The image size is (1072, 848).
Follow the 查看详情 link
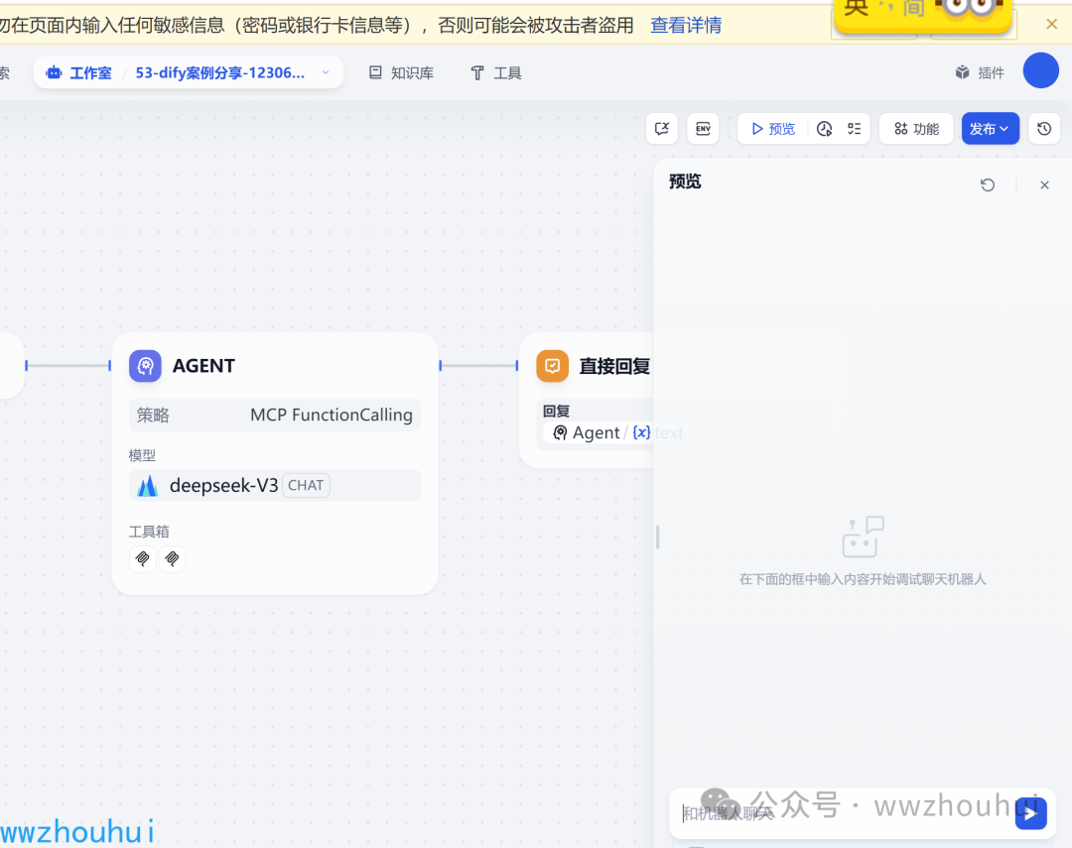tap(686, 25)
